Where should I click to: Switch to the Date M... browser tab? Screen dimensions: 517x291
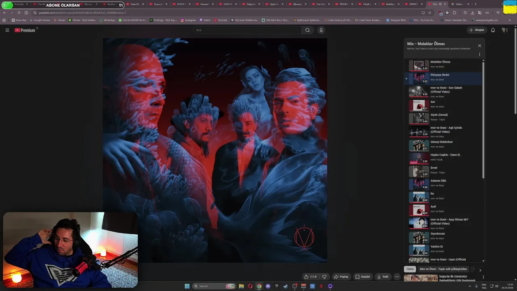tap(135, 4)
